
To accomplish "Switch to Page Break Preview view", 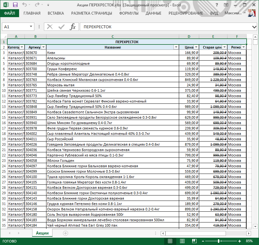I will tap(194, 241).
